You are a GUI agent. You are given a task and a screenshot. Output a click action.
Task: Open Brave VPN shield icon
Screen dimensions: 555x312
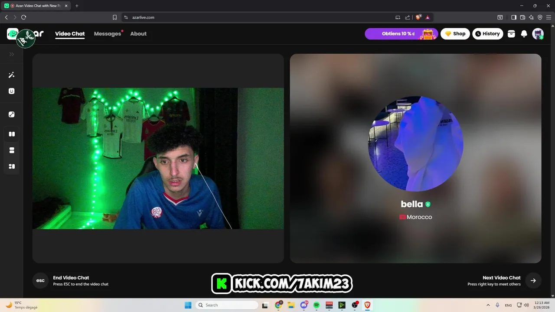pyautogui.click(x=540, y=17)
